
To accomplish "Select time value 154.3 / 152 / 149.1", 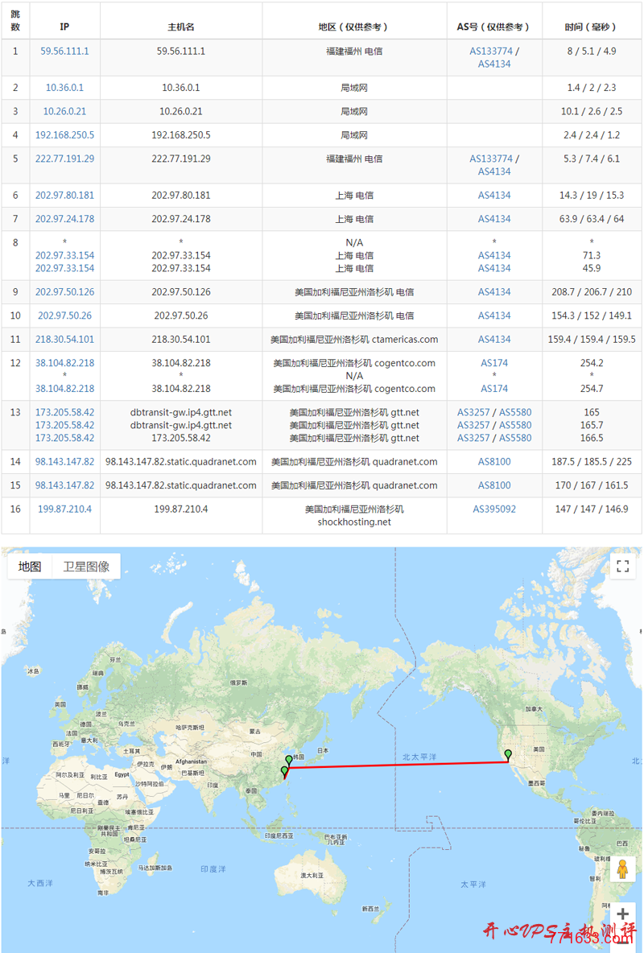I will coord(592,316).
